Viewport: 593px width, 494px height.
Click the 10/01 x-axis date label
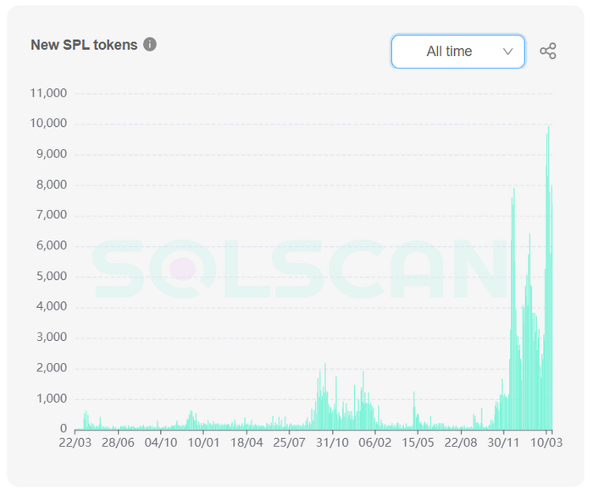coord(203,442)
